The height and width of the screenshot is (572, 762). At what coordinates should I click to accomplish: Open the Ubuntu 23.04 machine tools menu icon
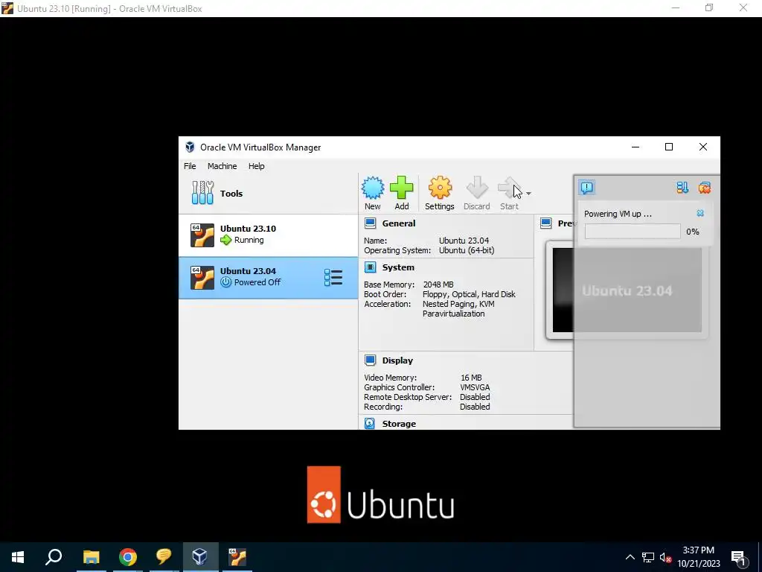333,277
